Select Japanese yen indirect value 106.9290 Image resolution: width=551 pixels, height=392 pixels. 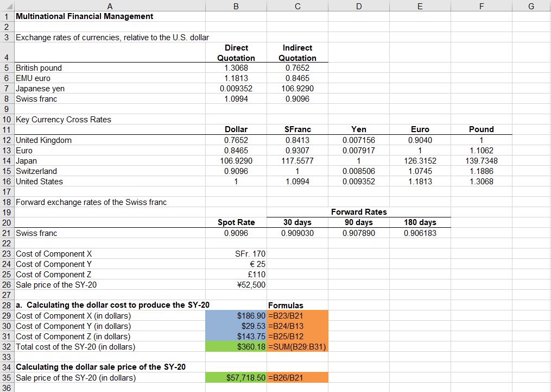297,89
